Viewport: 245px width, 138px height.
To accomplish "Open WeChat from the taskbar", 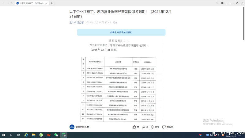I will 56,135.
